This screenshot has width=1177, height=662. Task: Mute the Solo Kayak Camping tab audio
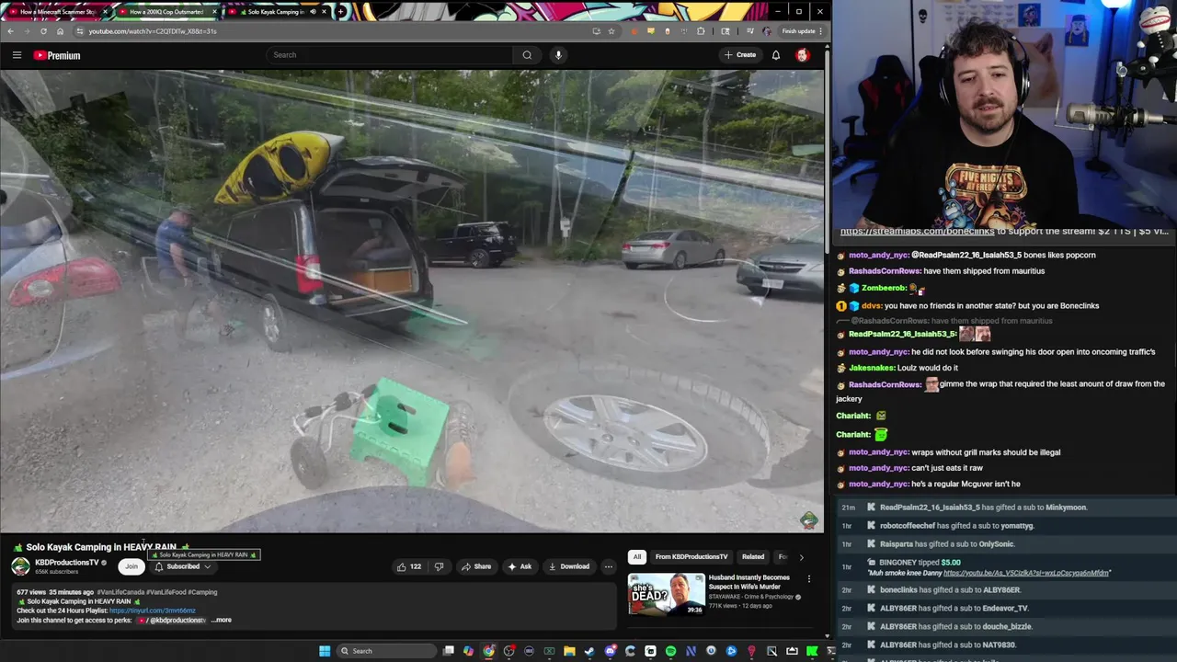pos(313,12)
